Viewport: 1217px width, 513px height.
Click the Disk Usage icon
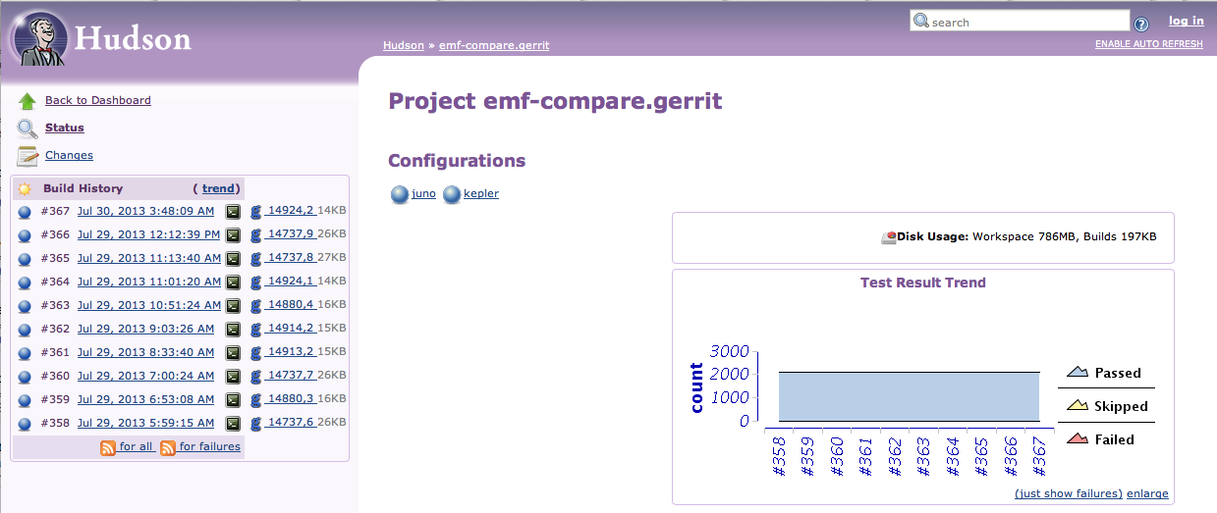(x=889, y=236)
